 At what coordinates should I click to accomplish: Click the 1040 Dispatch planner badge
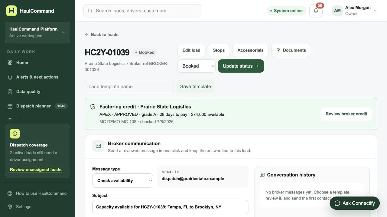61,106
